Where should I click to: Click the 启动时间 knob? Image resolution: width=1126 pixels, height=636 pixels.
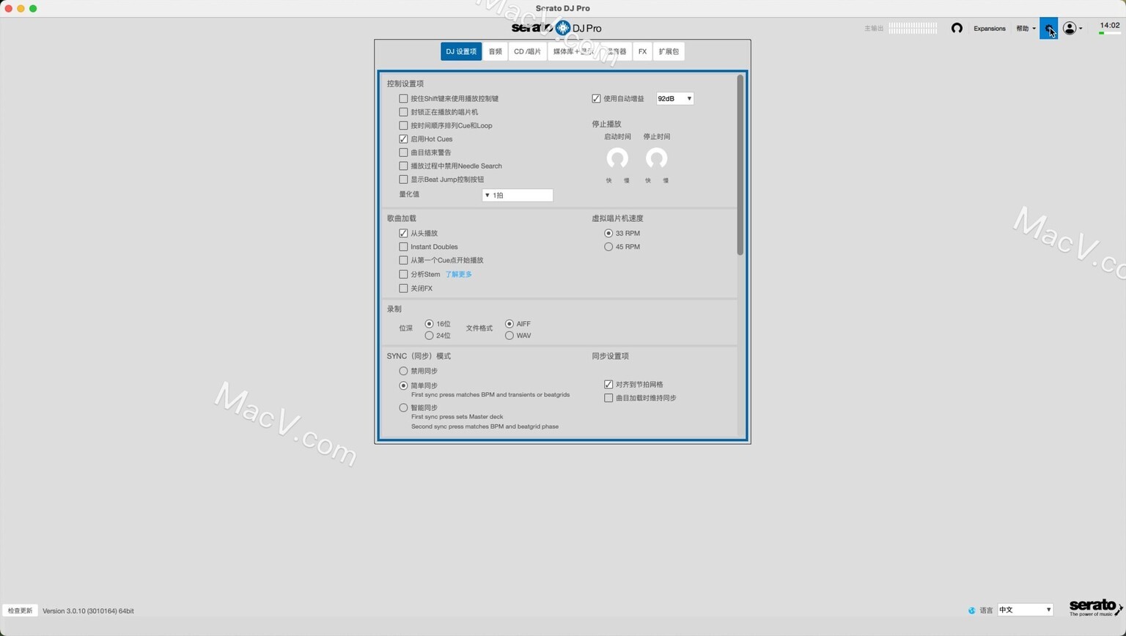pyautogui.click(x=617, y=158)
